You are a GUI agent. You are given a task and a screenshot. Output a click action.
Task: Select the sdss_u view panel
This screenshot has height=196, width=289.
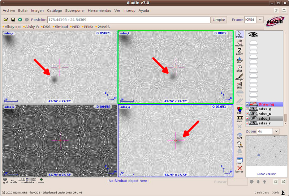point(60,141)
